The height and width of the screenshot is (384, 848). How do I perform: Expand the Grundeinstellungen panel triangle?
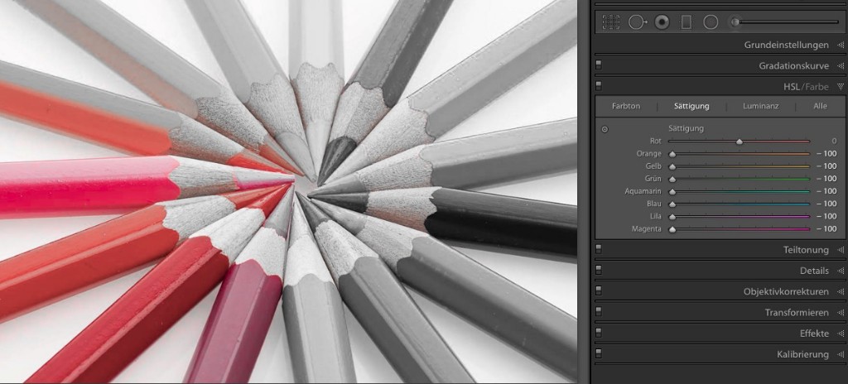pyautogui.click(x=841, y=45)
